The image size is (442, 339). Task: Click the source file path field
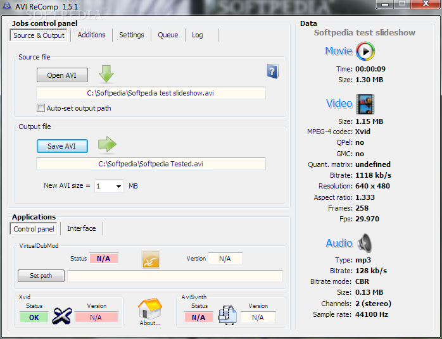[151, 93]
